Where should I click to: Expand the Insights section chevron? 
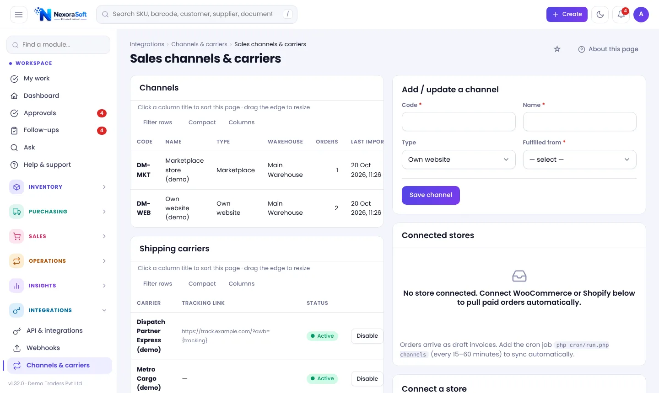pos(104,286)
